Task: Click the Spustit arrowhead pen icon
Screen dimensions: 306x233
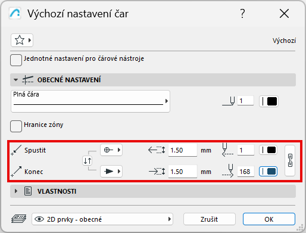Action: point(227,150)
